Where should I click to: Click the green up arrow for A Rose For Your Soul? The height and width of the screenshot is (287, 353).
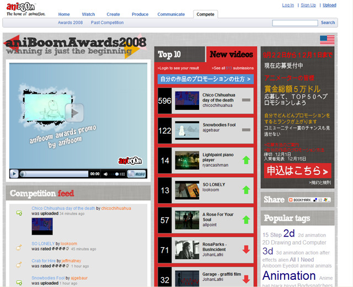(x=246, y=220)
